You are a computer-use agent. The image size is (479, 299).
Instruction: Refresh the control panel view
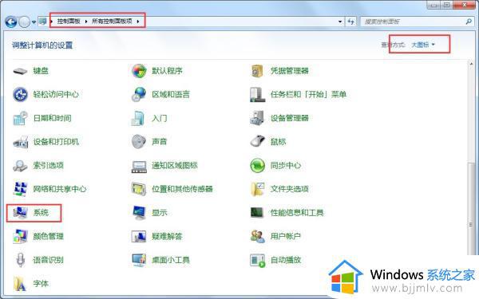click(x=350, y=22)
